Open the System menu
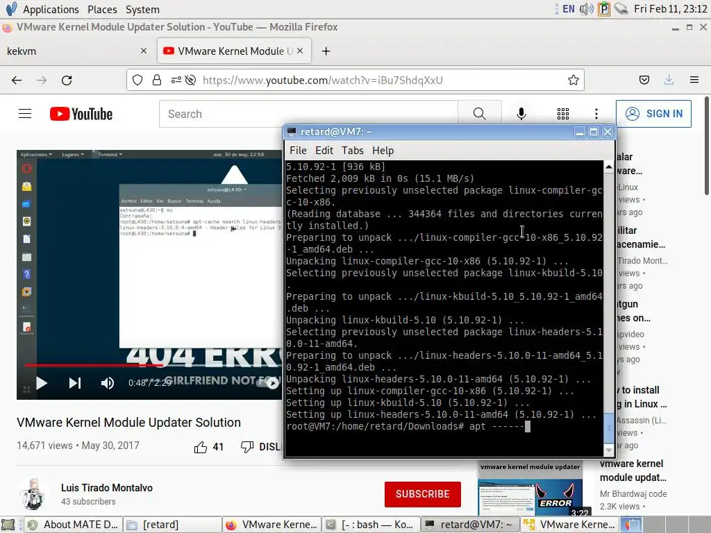 [142, 10]
